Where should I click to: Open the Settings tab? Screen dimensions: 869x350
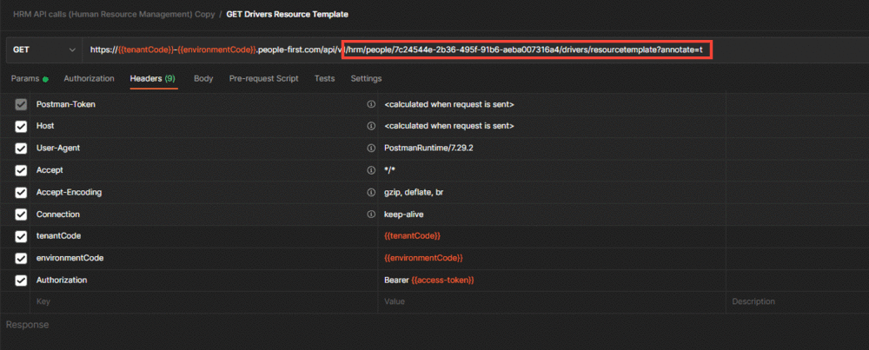coord(366,79)
